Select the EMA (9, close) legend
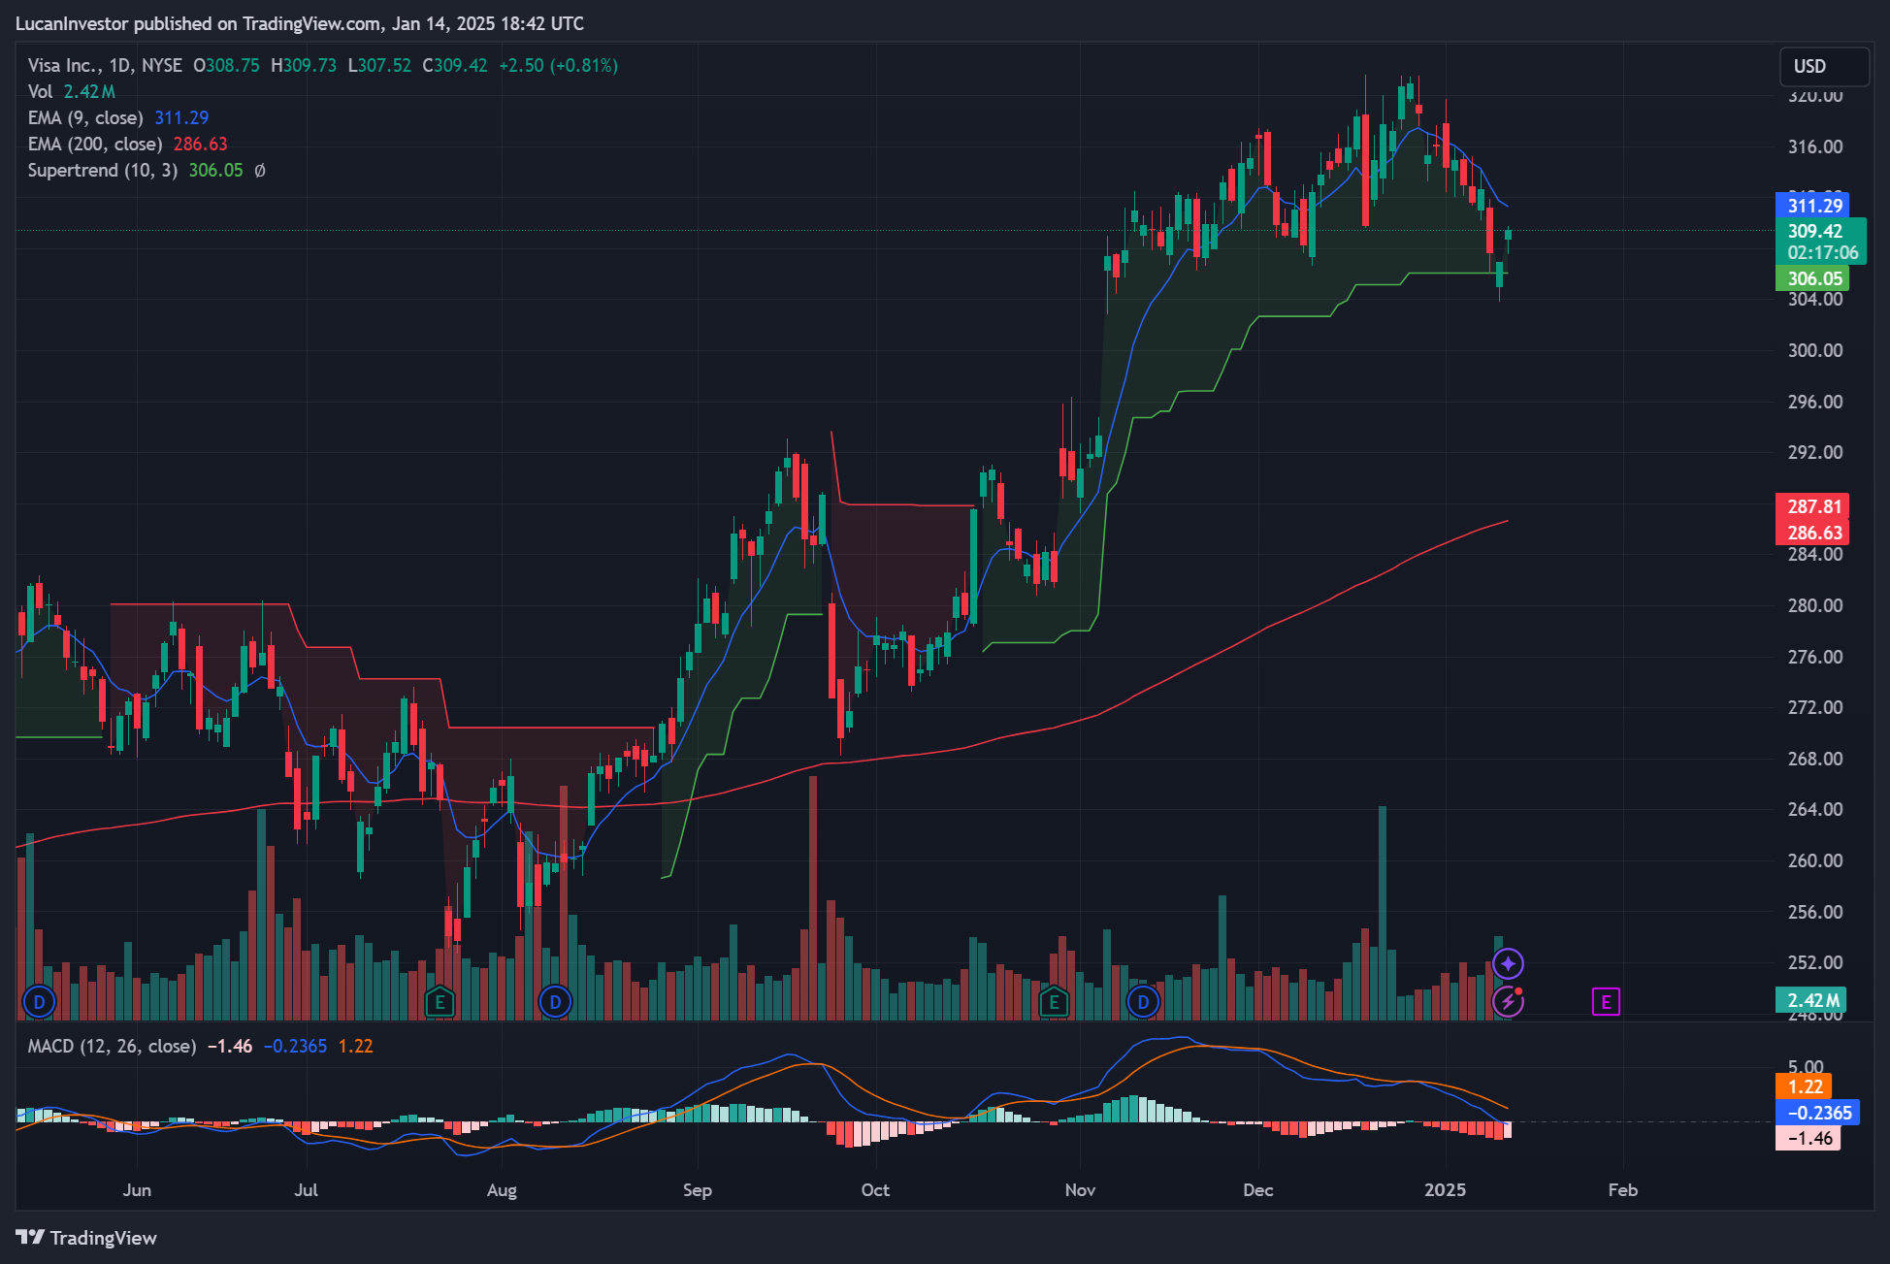Viewport: 1890px width, 1264px height. [x=85, y=117]
